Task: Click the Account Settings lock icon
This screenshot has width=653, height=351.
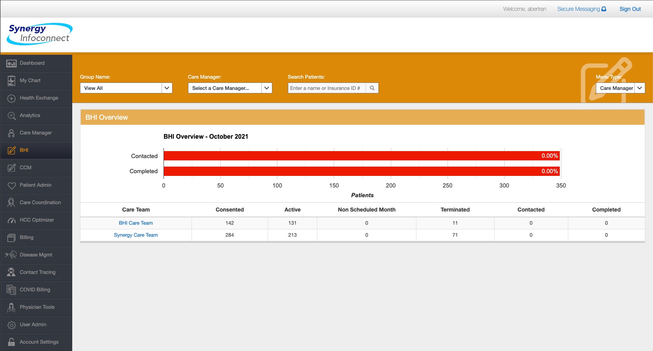Action: click(x=11, y=342)
